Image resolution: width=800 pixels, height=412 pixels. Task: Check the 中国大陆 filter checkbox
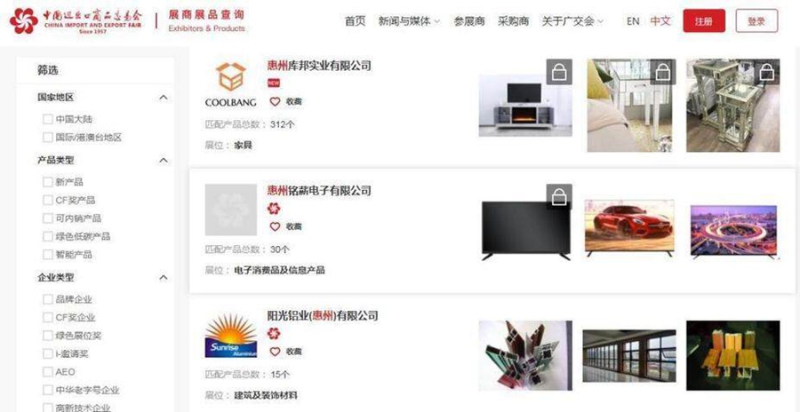coord(47,119)
